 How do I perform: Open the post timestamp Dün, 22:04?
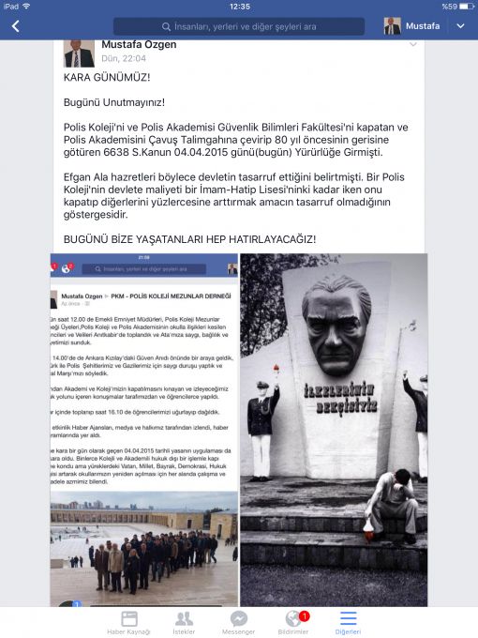click(124, 58)
